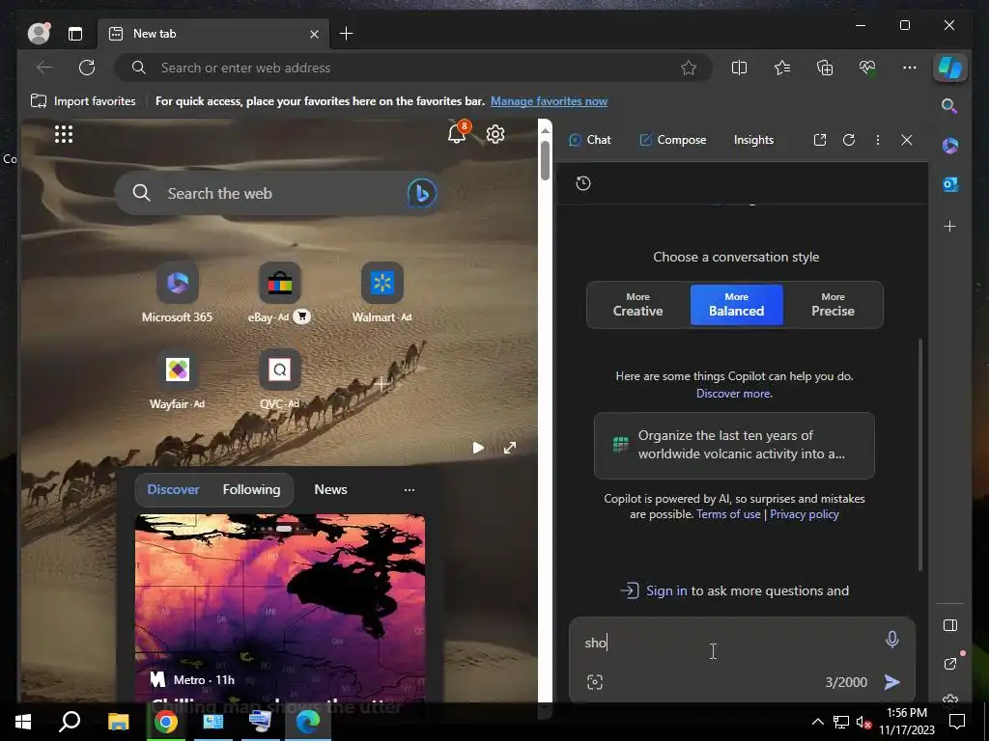Toggle the Copilot sidebar button
Image resolution: width=989 pixels, height=741 pixels.
[x=950, y=67]
